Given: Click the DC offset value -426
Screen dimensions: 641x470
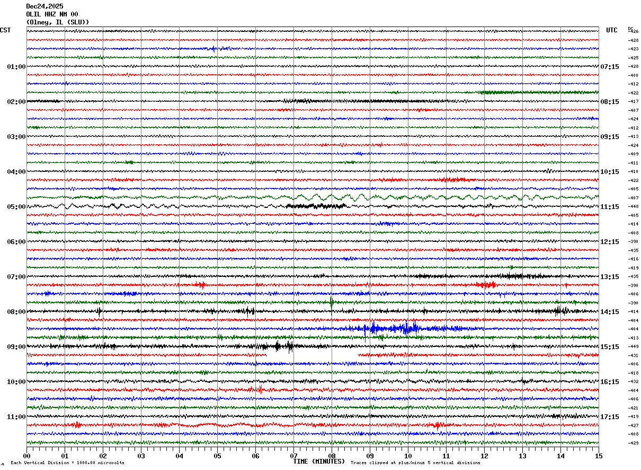Looking at the screenshot, I should [633, 32].
